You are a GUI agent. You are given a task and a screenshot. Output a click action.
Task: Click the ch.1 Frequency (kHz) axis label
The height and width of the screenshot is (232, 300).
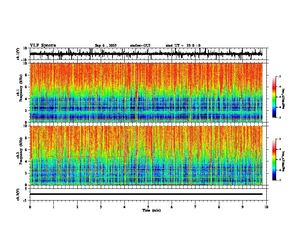[x=19, y=88]
